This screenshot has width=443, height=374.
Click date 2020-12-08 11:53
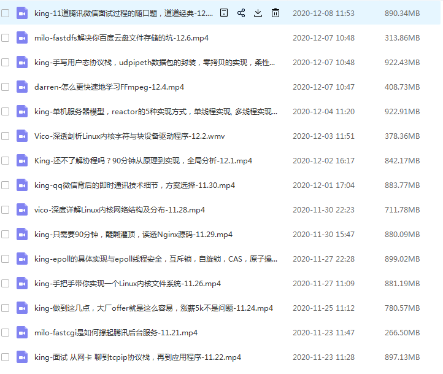click(323, 14)
